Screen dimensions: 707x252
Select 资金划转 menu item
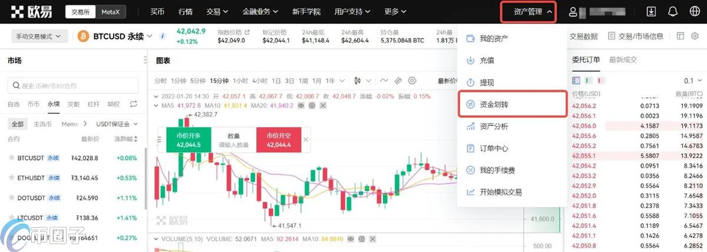[x=513, y=104]
